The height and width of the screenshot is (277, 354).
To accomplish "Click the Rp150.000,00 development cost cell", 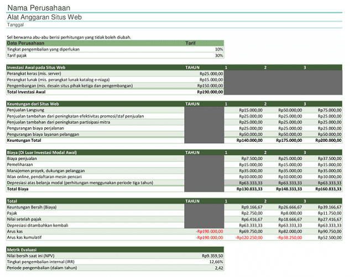I will click(x=210, y=86).
